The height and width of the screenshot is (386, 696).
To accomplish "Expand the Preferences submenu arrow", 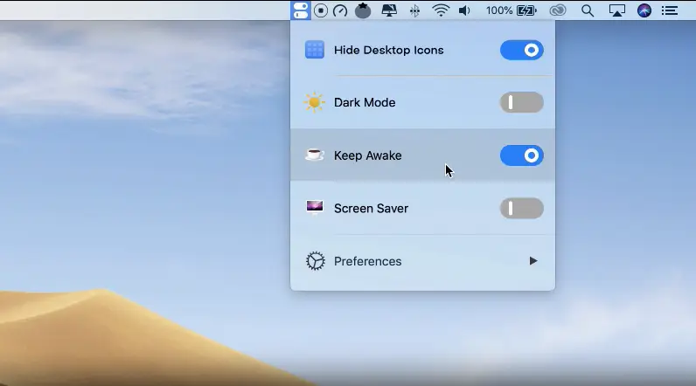I will coord(533,261).
